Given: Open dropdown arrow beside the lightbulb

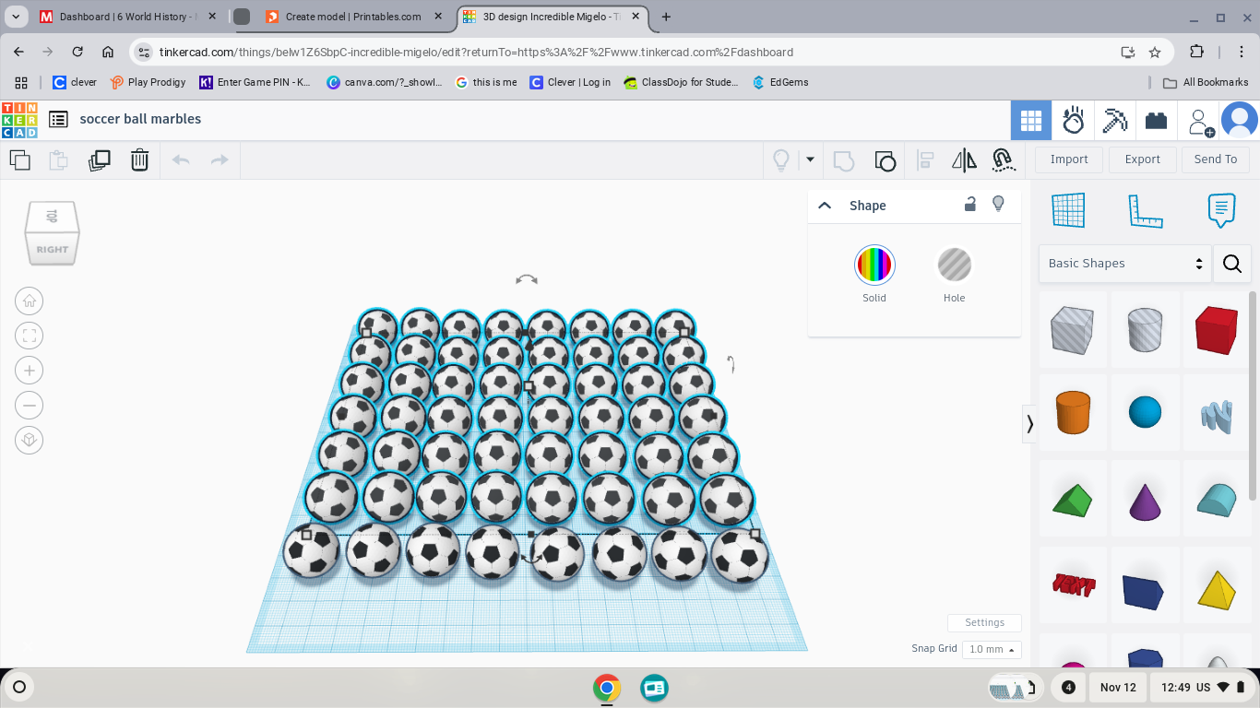Looking at the screenshot, I should tap(810, 159).
